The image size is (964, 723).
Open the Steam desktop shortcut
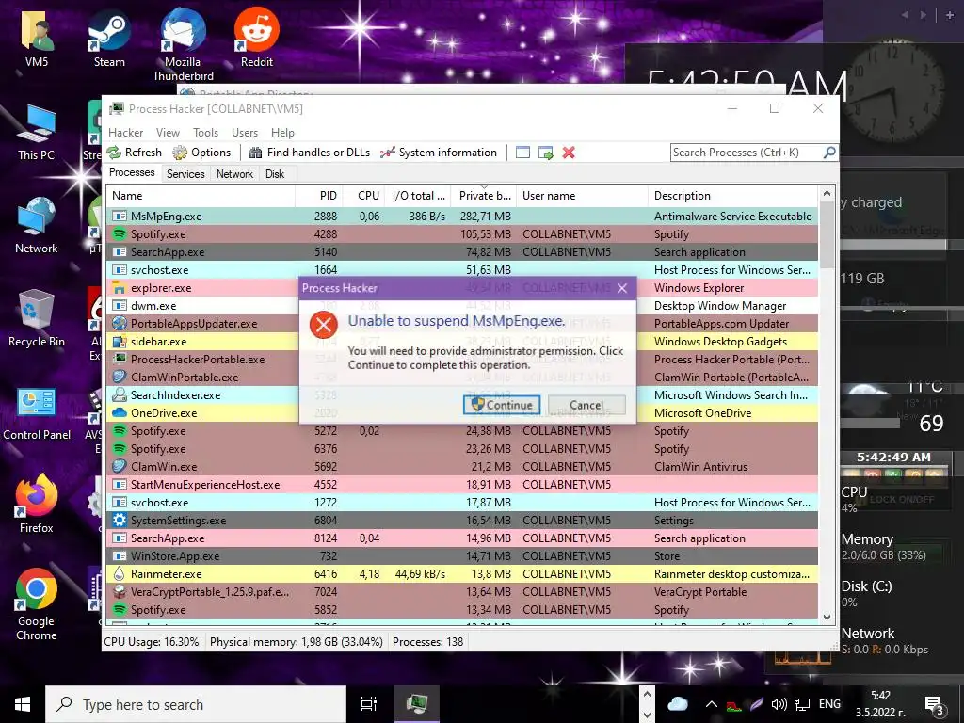tap(109, 38)
